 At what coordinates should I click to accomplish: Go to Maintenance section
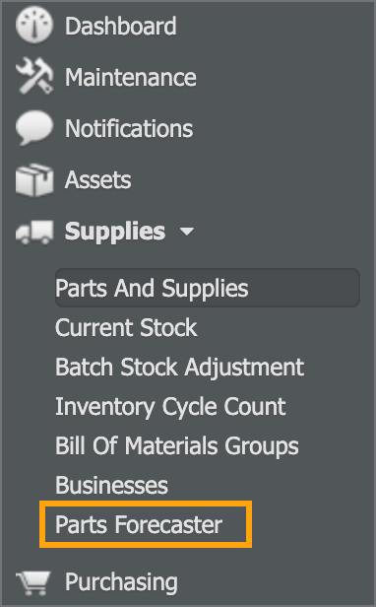(130, 77)
